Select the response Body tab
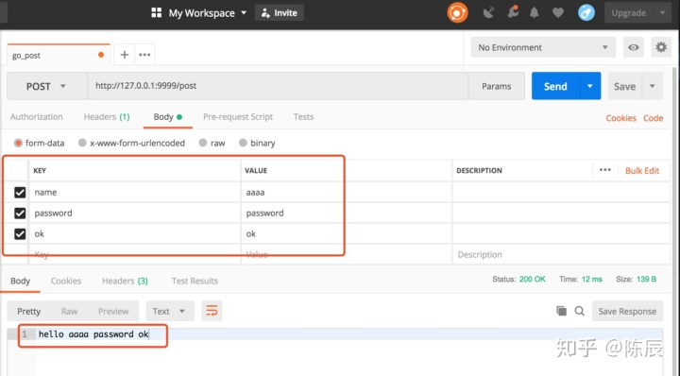The height and width of the screenshot is (376, 680). 20,281
